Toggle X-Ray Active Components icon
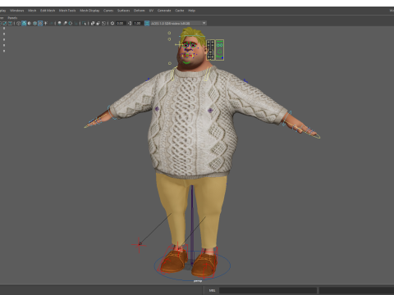 tap(98, 23)
